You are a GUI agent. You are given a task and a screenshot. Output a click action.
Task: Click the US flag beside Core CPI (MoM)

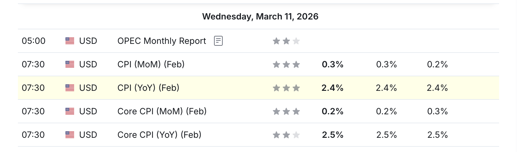pos(70,111)
